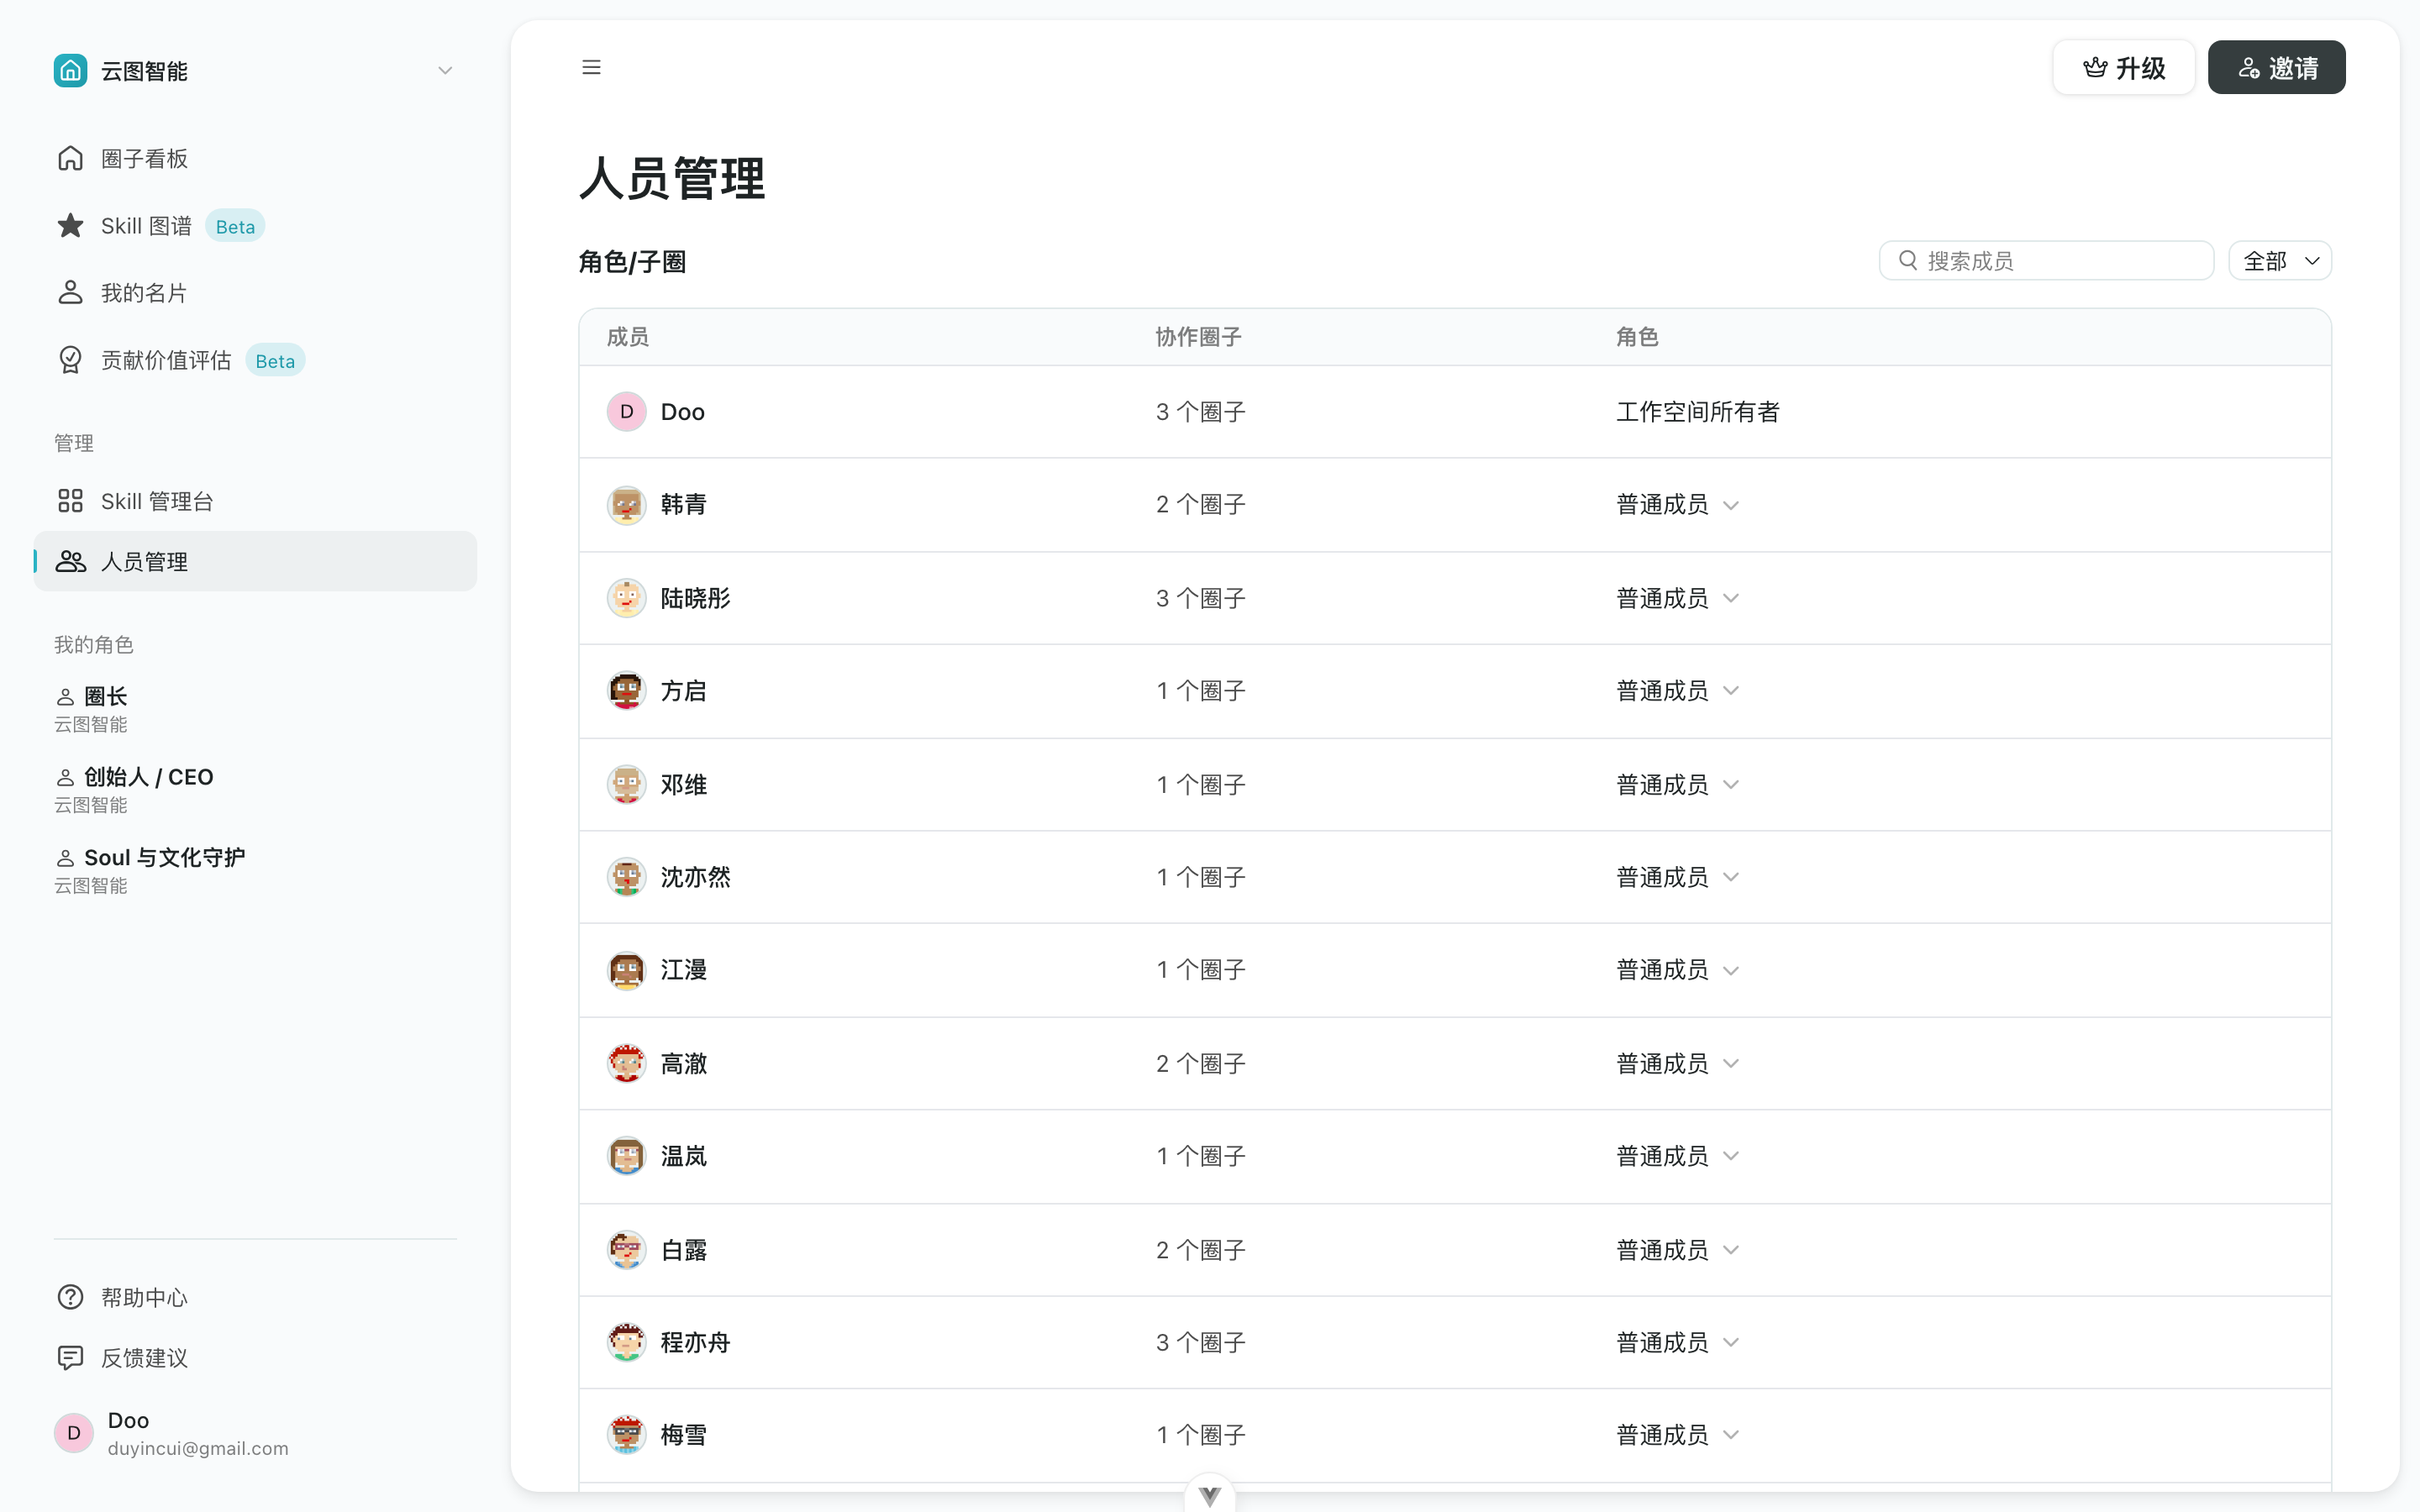2420x1512 pixels.
Task: Click the 圈子看板 home icon
Action: coord(70,158)
